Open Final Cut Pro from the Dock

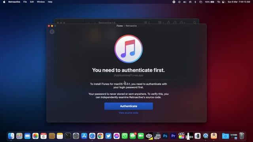(x=181, y=136)
